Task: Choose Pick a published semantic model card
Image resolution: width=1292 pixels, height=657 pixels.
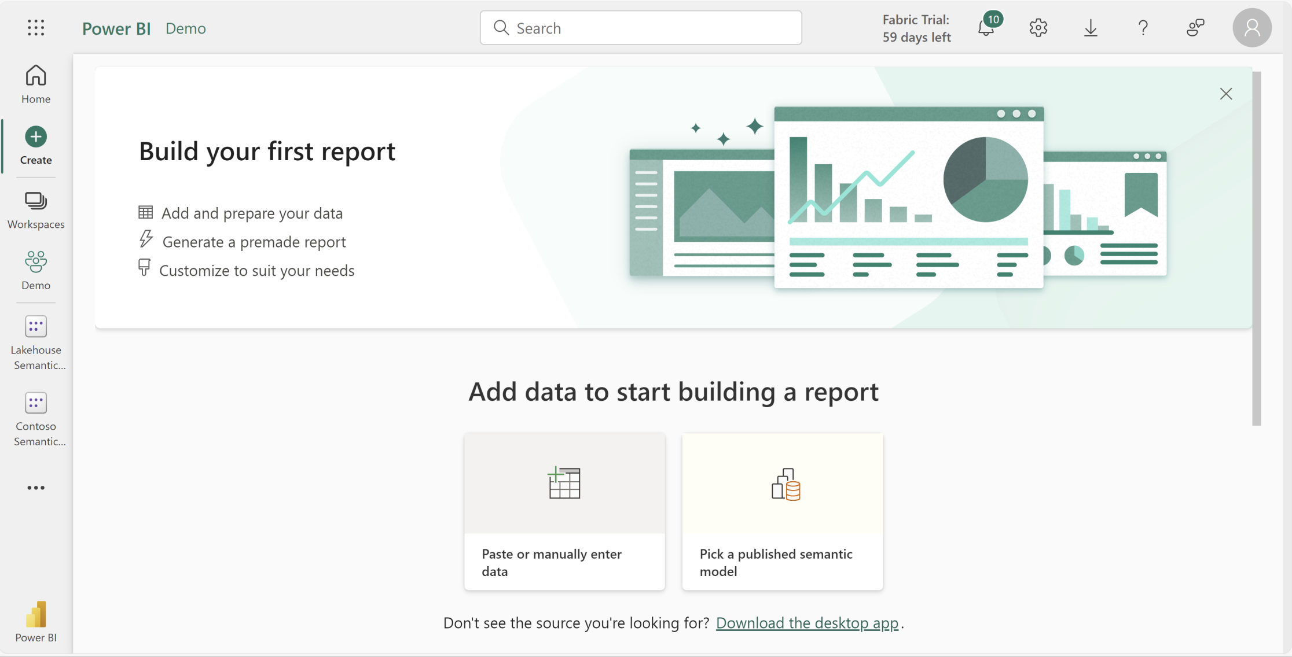Action: 782,511
